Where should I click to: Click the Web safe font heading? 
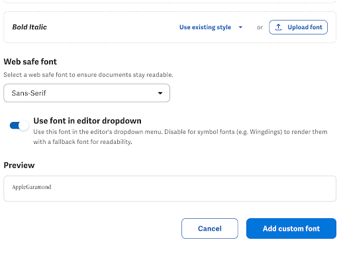click(x=30, y=62)
